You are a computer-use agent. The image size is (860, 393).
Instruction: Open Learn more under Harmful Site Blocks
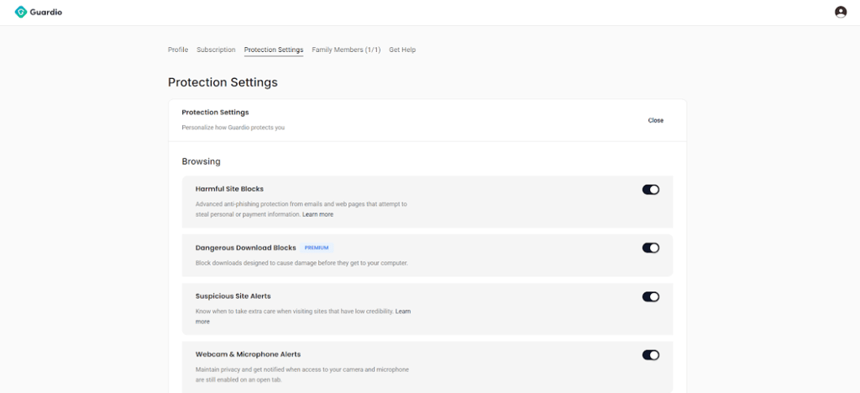point(317,214)
